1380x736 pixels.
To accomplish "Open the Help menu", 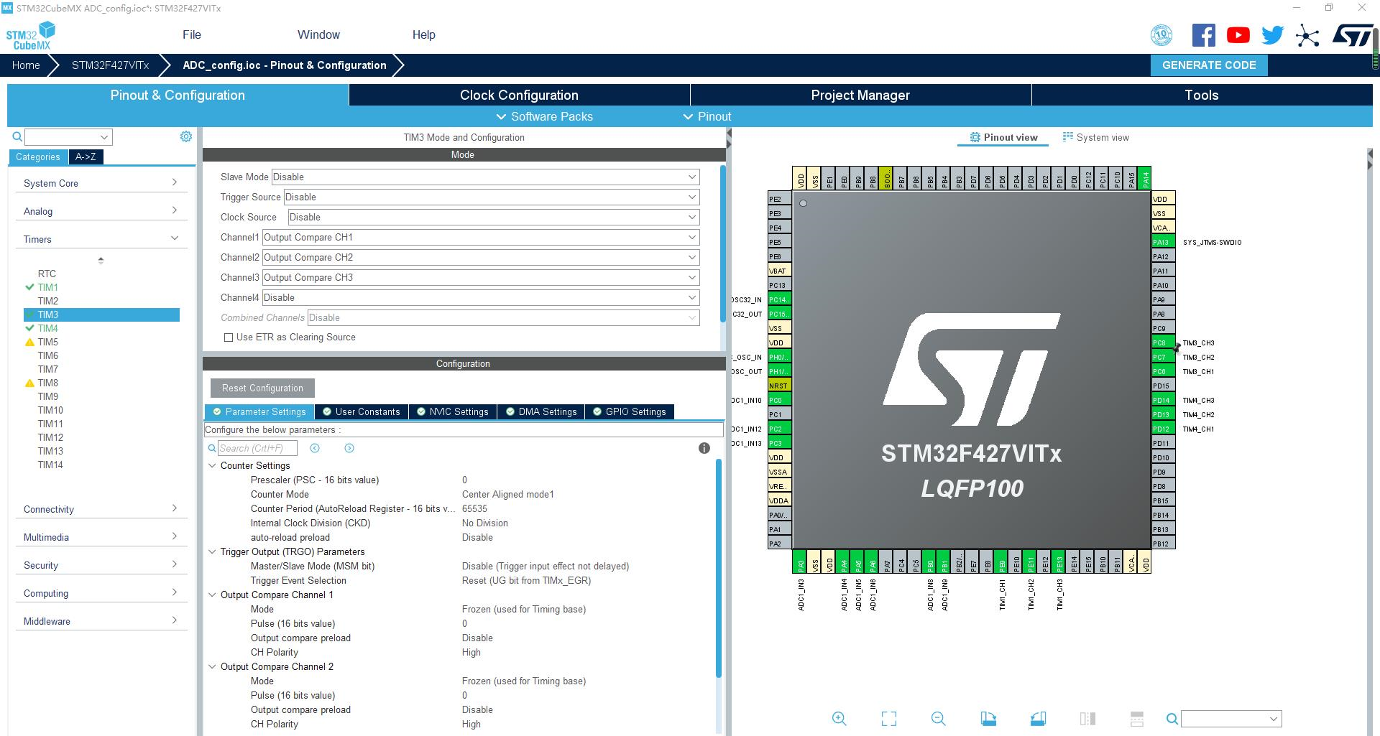I will [423, 34].
